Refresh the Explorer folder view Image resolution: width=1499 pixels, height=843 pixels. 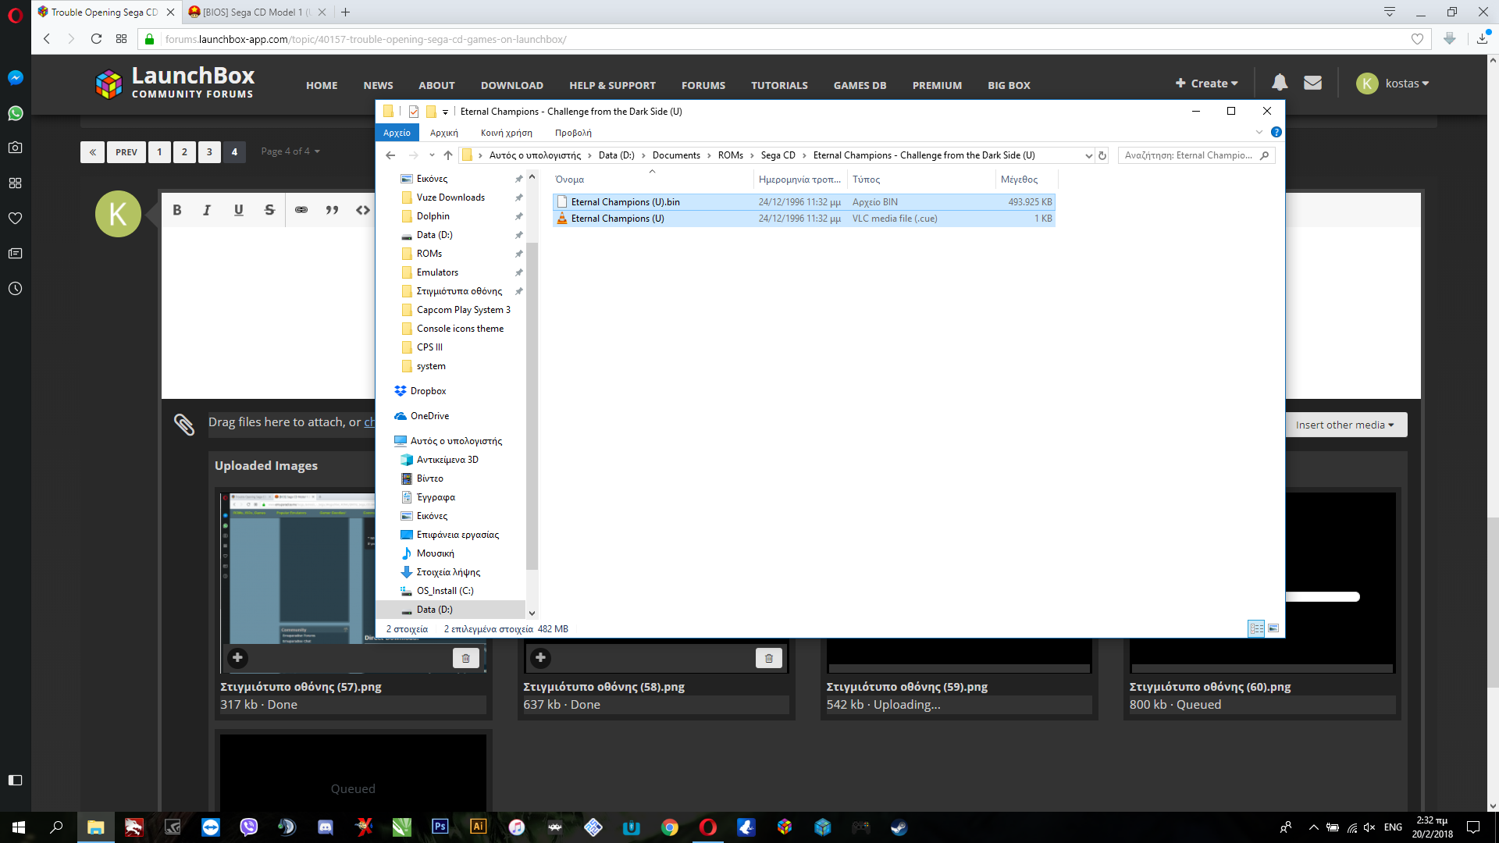pyautogui.click(x=1102, y=155)
